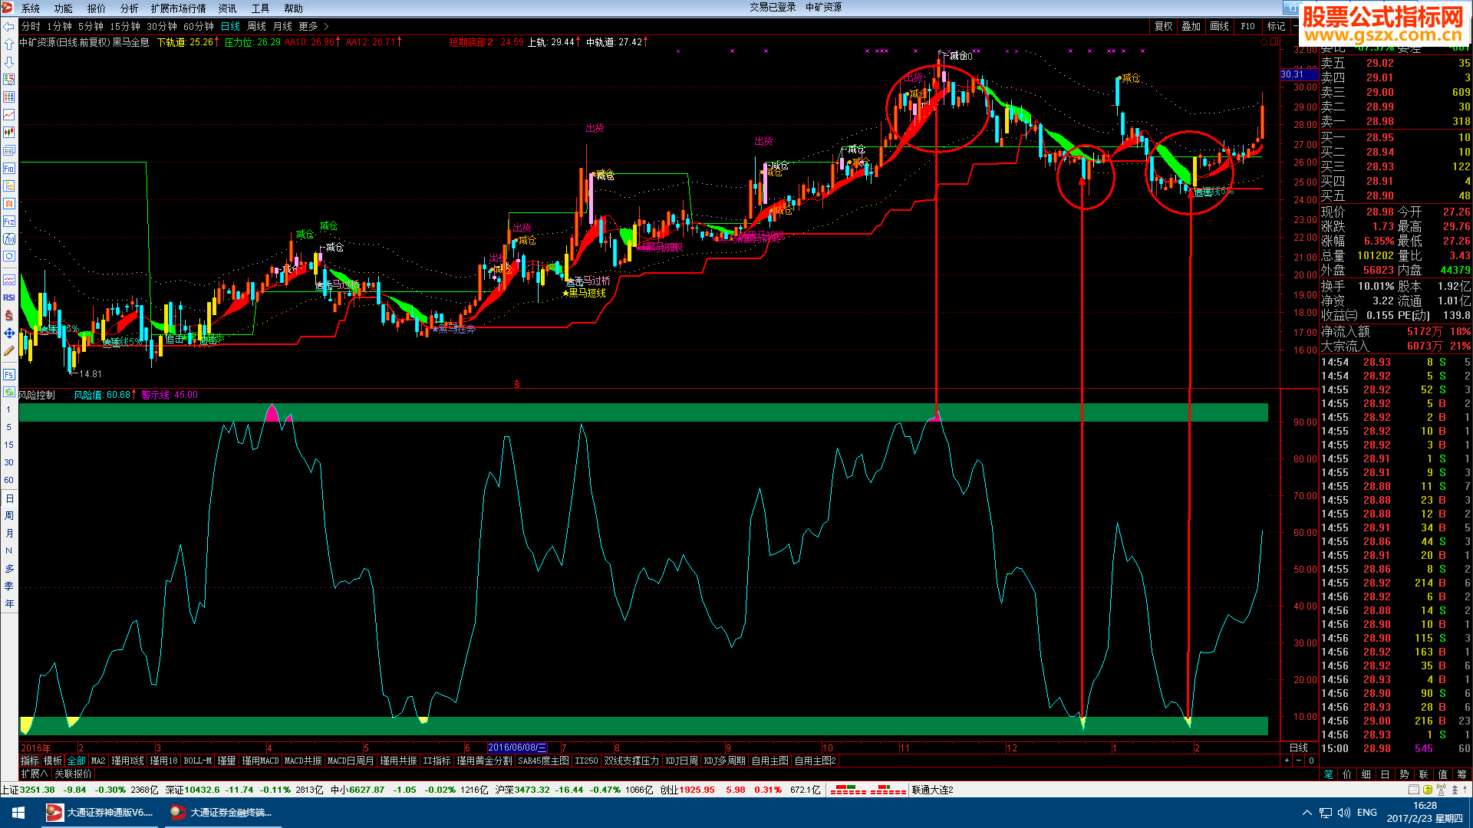Screen dimensions: 1473x828
Task: Open the 复权 dropdown button
Action: [x=1164, y=26]
